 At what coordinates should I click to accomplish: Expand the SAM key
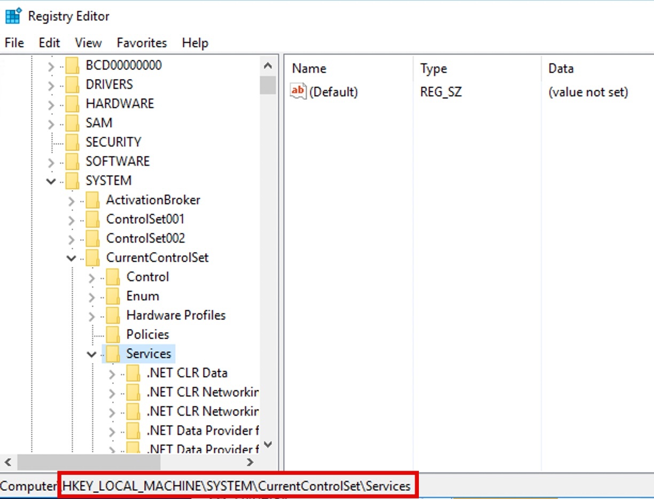click(x=51, y=124)
